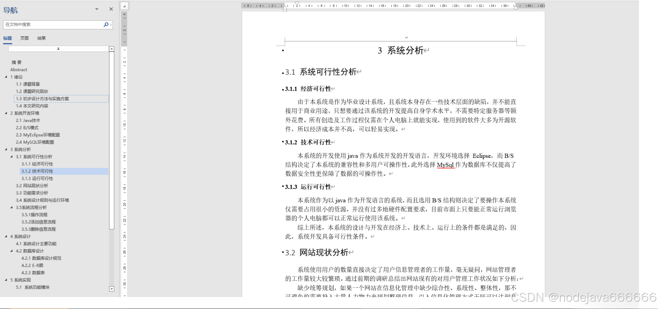Go to 3.5.3删除信息流程 heading
Image resolution: width=658 pixels, height=309 pixels.
click(39, 229)
